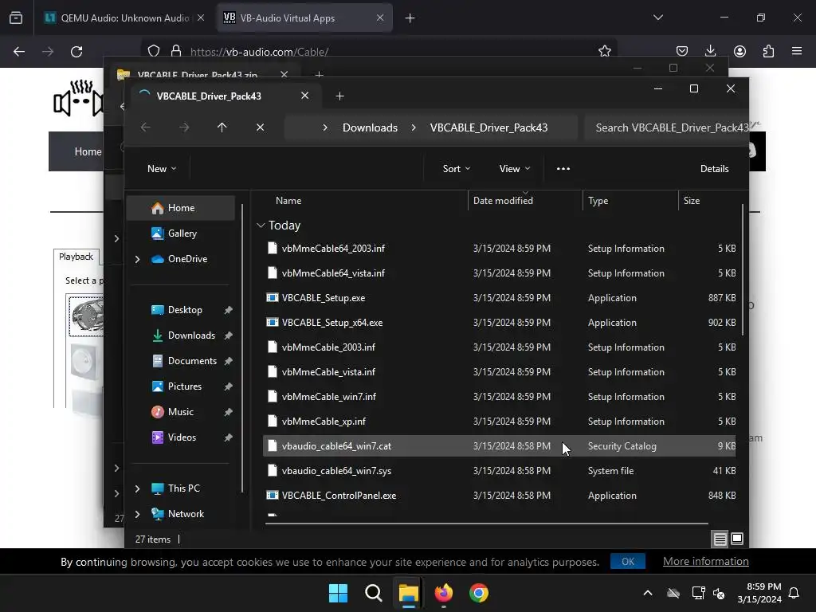Open the three-dots See more menu
Image resolution: width=816 pixels, height=612 pixels.
point(563,169)
